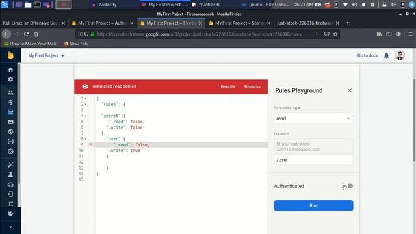Open Firefox library icon
The image size is (416, 234).
coord(379,34)
